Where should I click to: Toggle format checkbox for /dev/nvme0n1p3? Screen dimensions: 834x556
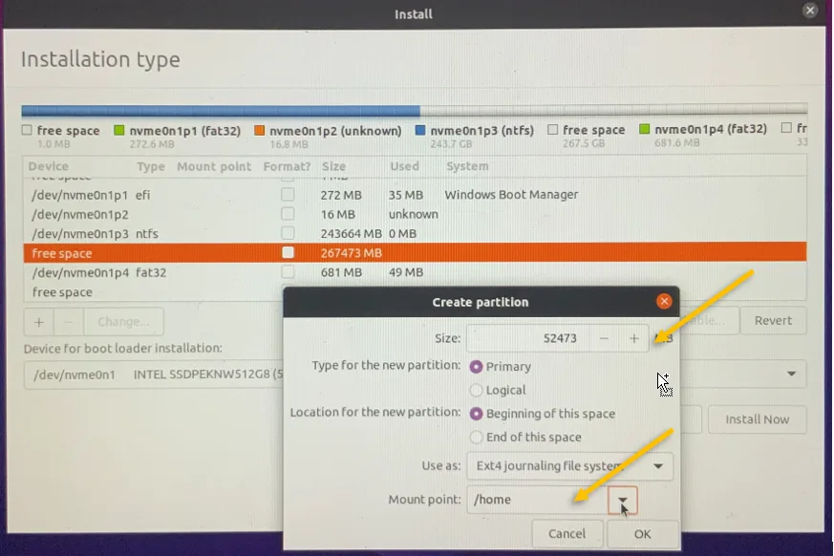[288, 233]
